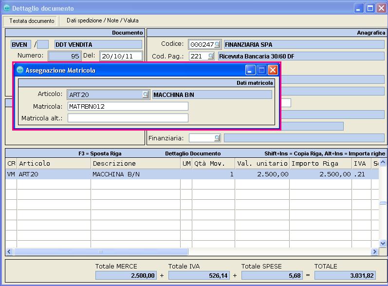Viewport: 388px width, 286px height.
Task: Click the Matricola input field MATRBN012
Action: point(128,107)
